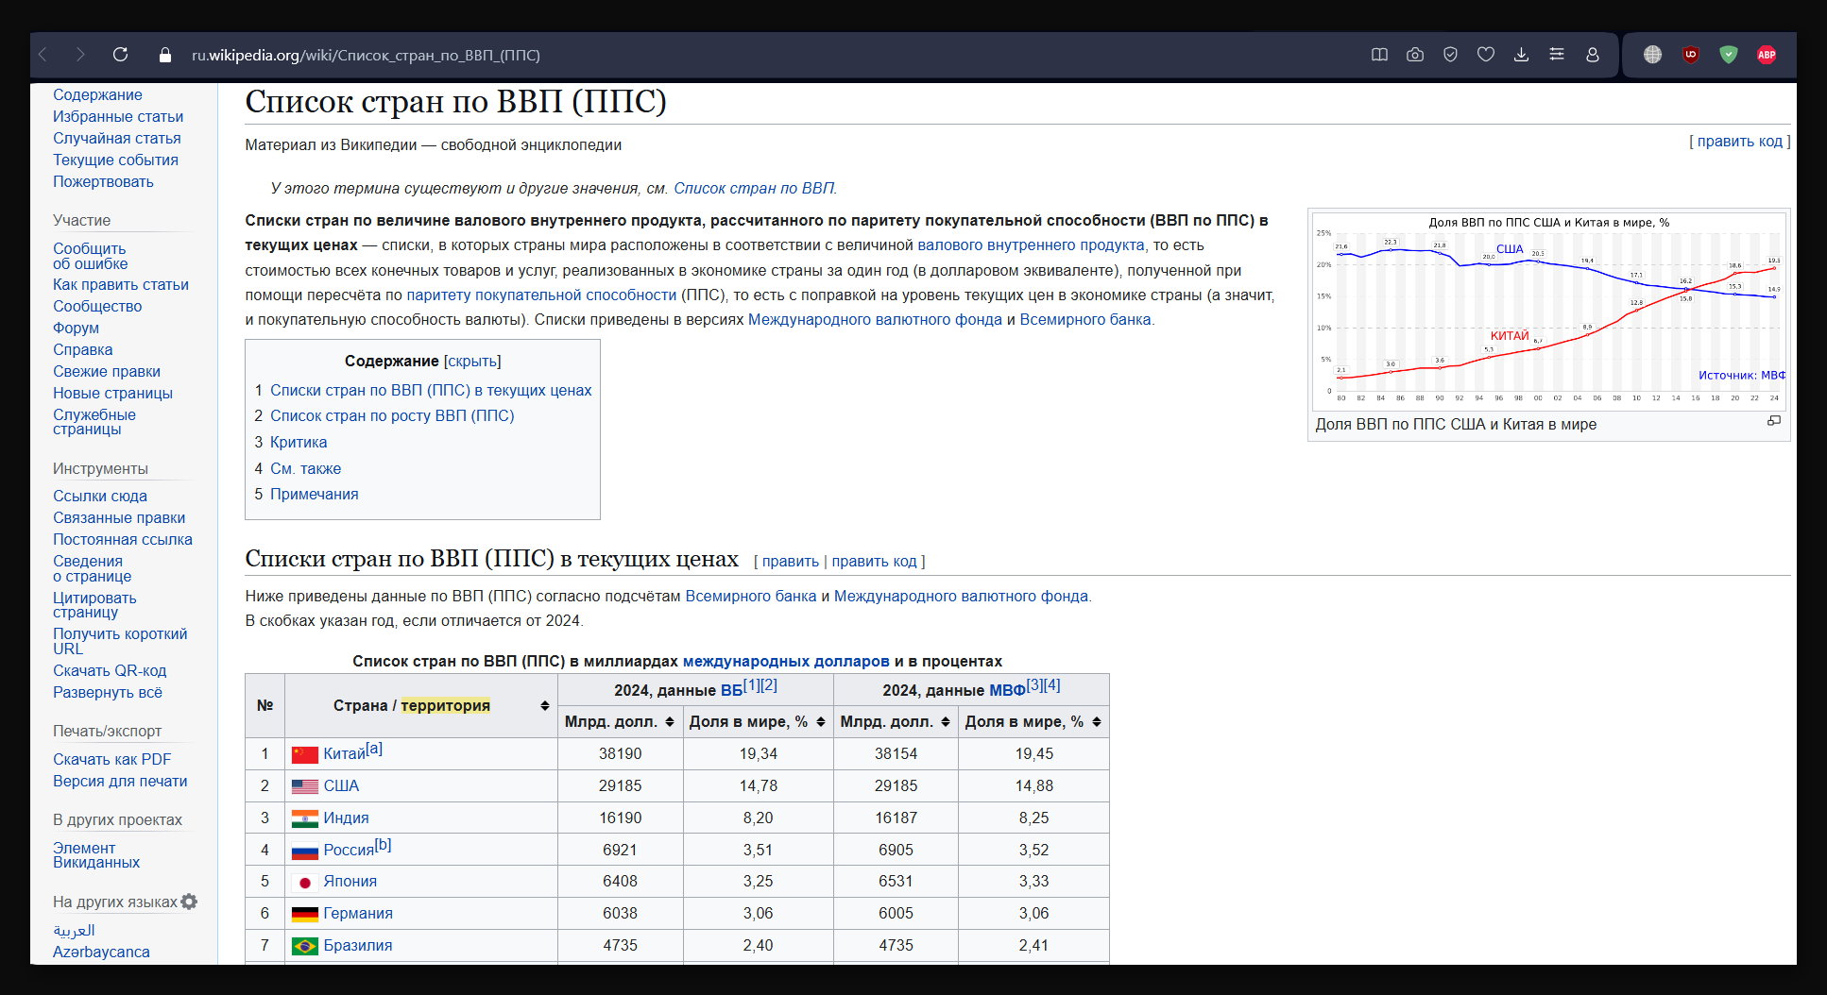
Task: Select Скачать как PDF in sidebar
Action: pyautogui.click(x=111, y=759)
